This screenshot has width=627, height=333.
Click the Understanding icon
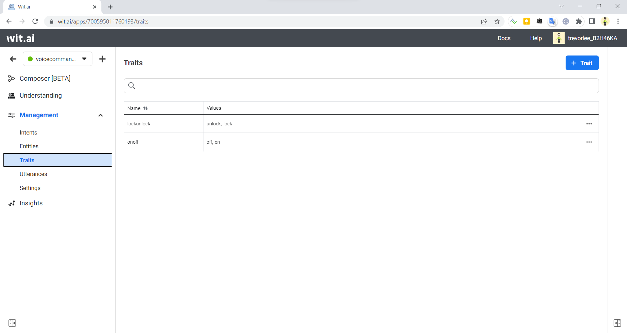[x=11, y=95]
